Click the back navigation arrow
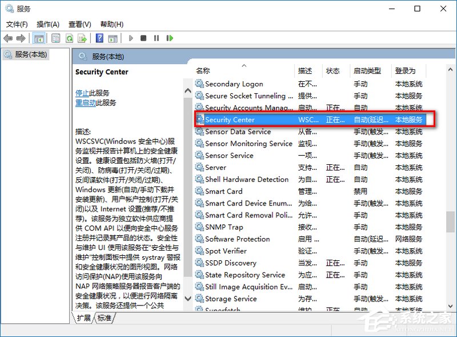The width and height of the screenshot is (457, 337). (x=8, y=38)
